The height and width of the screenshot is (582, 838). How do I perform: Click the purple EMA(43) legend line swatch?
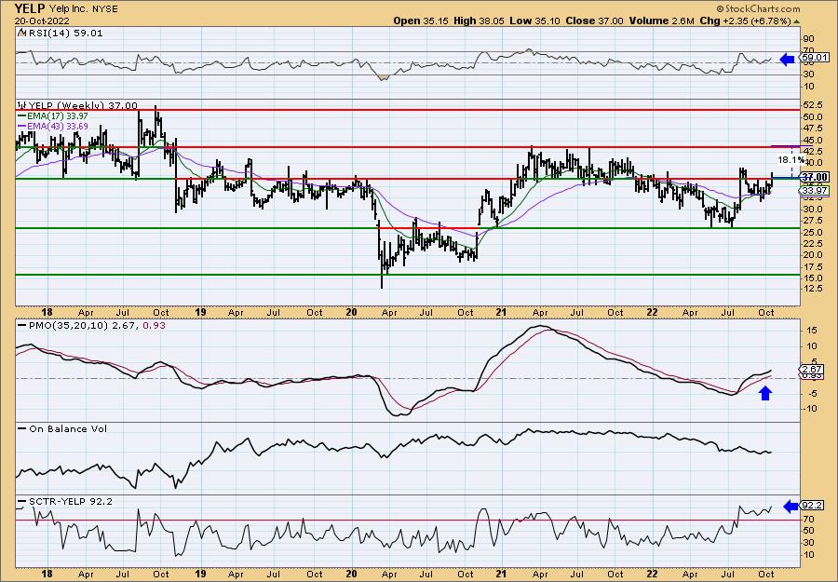(21, 126)
